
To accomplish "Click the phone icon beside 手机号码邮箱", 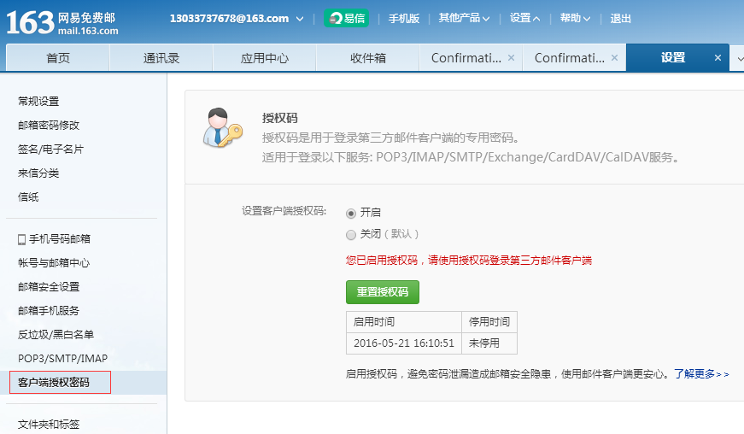I will point(22,239).
